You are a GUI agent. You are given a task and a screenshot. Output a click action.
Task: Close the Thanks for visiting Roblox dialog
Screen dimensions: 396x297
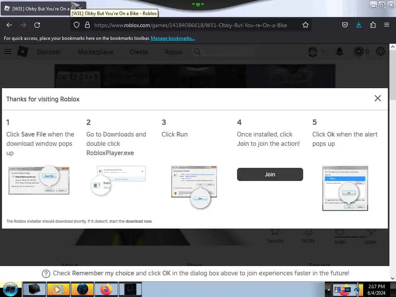[x=377, y=98]
